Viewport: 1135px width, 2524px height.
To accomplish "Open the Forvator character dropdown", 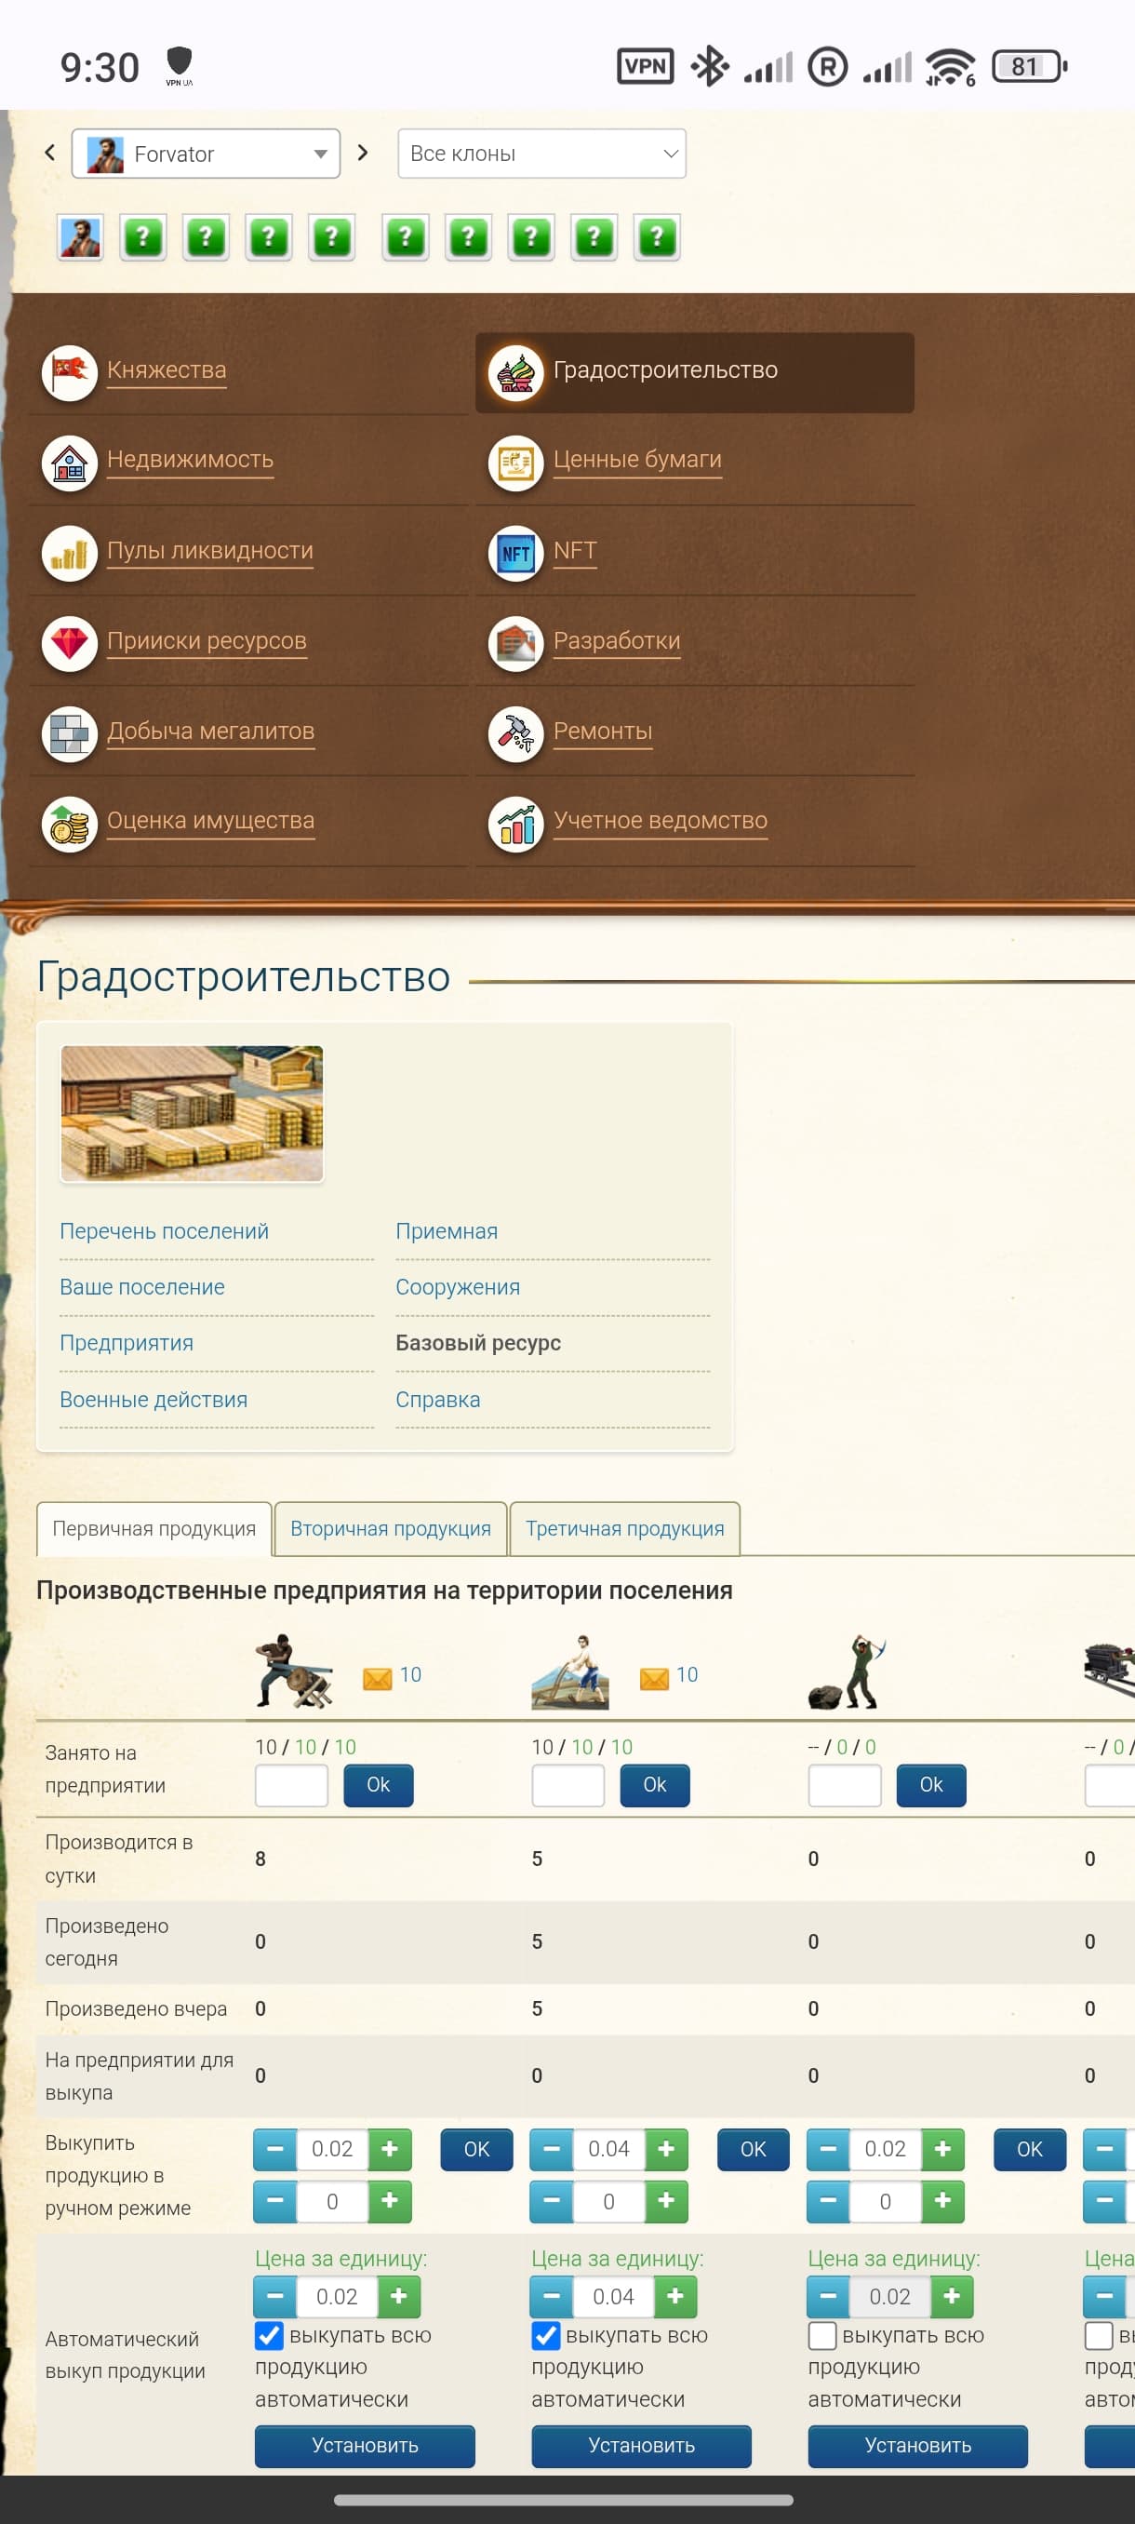I will 206,154.
